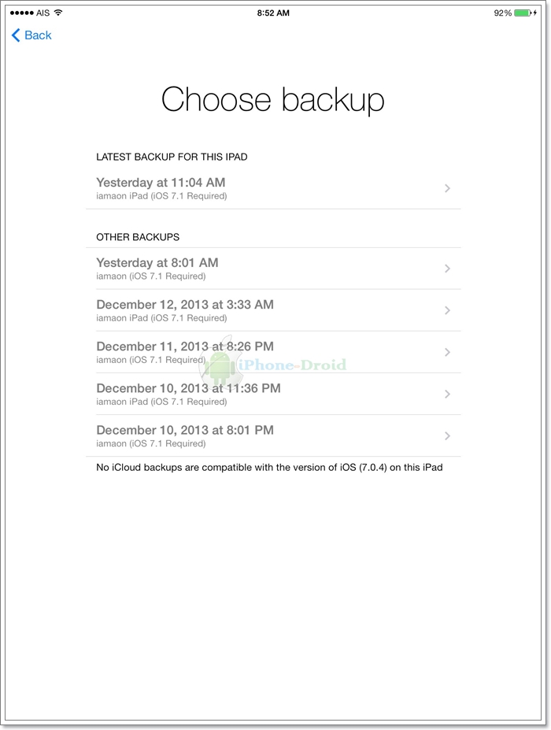The height and width of the screenshot is (730, 551).
Task: Pick the December 10, 2013 8:01 PM backup
Action: click(x=185, y=435)
